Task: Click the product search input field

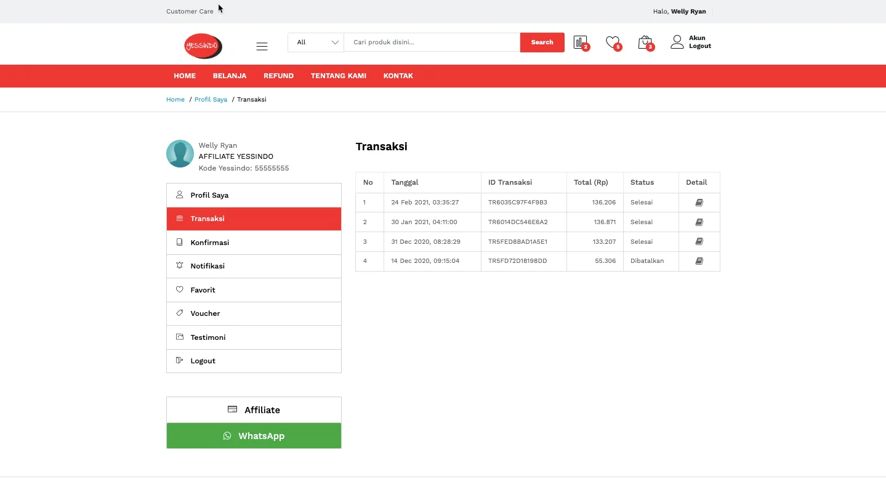Action: click(x=432, y=42)
